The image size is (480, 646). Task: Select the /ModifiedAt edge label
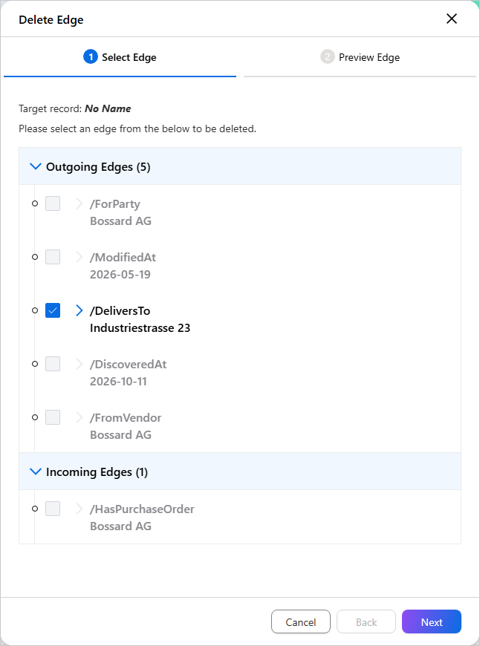coord(123,258)
